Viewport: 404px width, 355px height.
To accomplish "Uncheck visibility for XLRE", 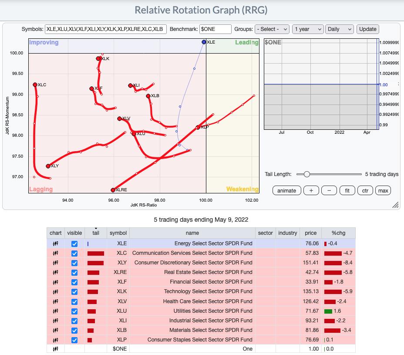I will pos(74,273).
